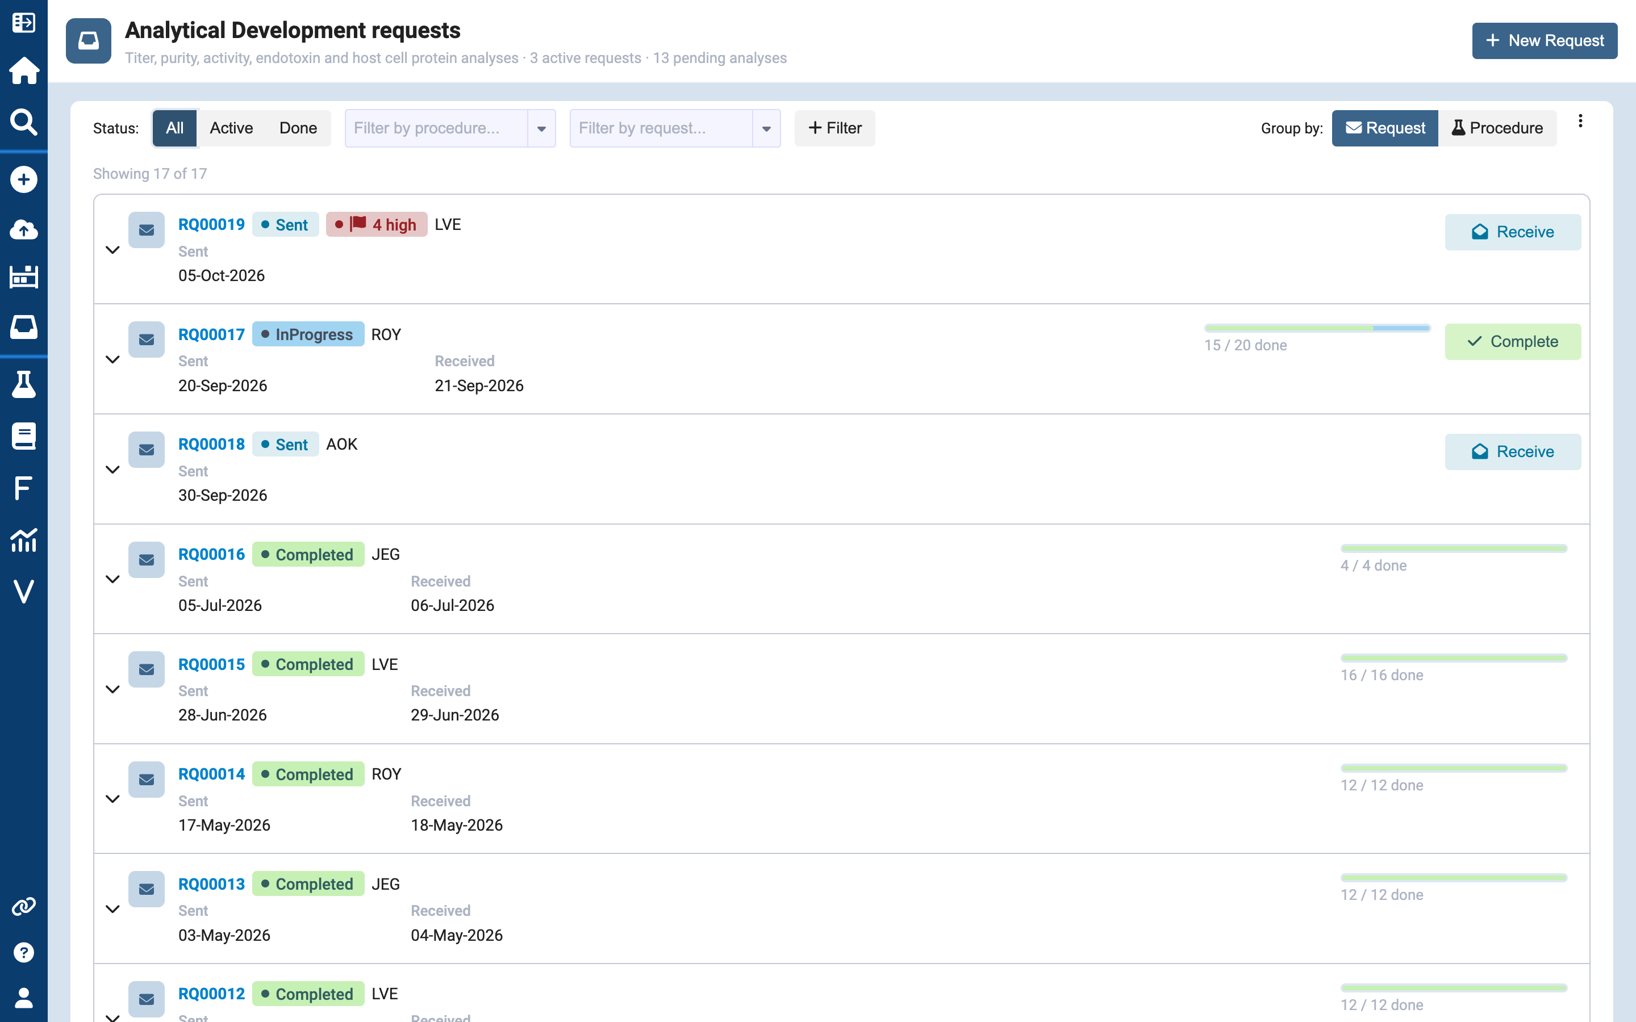Open the inbox tray icon in sidebar
This screenshot has height=1022, width=1636.
[x=24, y=327]
